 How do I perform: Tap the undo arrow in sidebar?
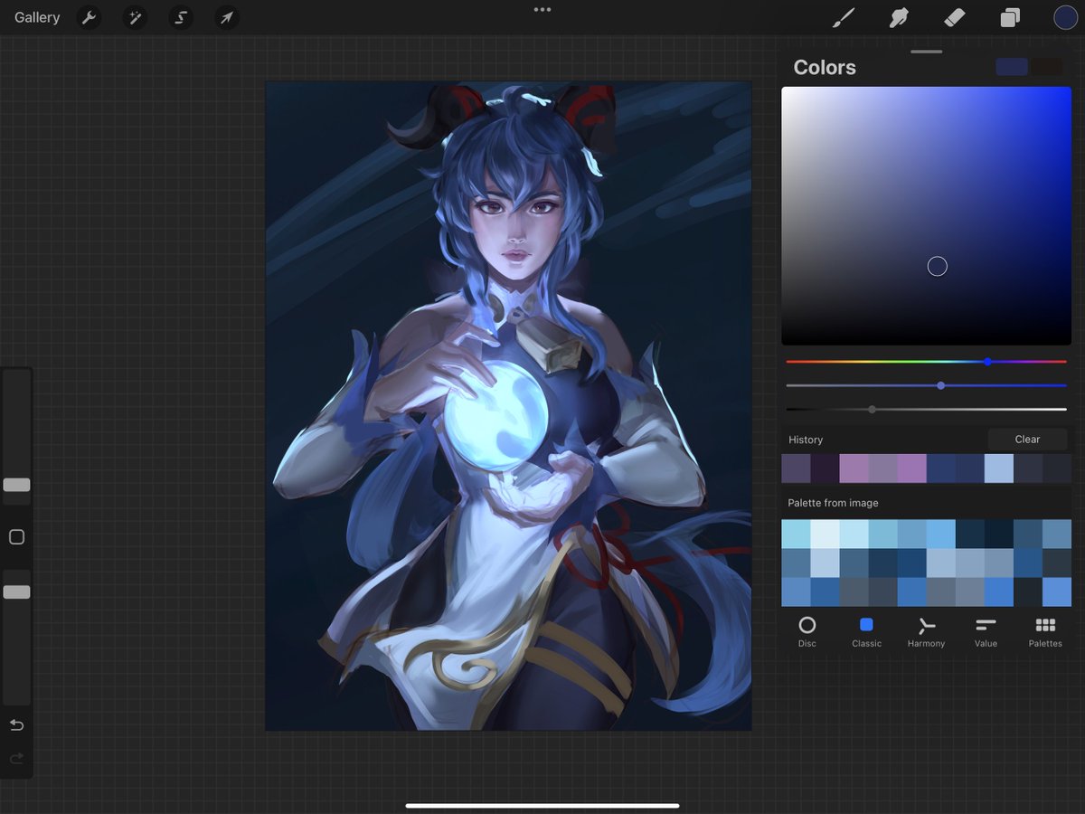pyautogui.click(x=16, y=725)
